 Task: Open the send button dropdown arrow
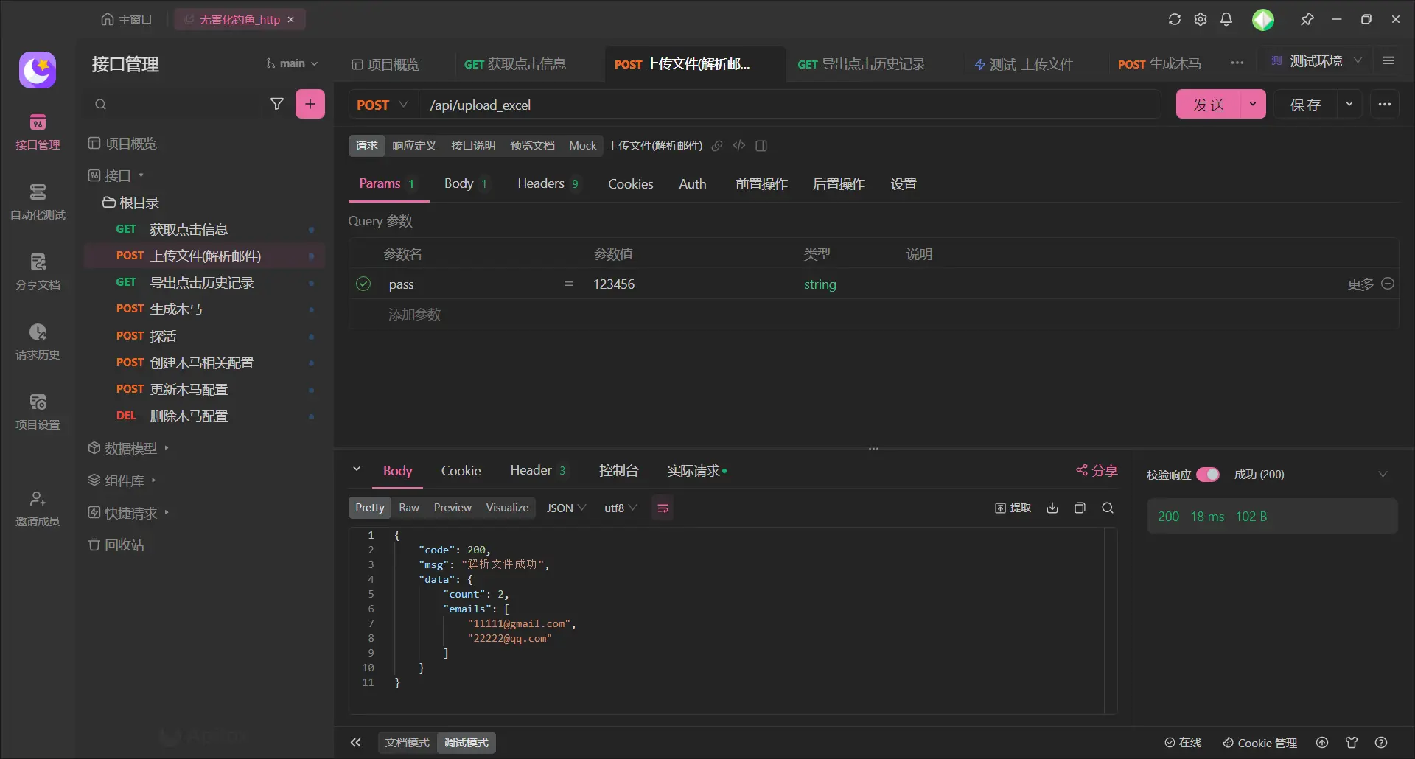(1253, 105)
